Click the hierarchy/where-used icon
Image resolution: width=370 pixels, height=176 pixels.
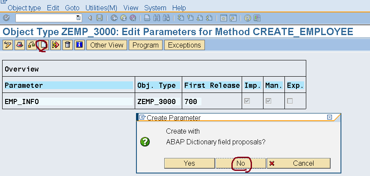32,45
